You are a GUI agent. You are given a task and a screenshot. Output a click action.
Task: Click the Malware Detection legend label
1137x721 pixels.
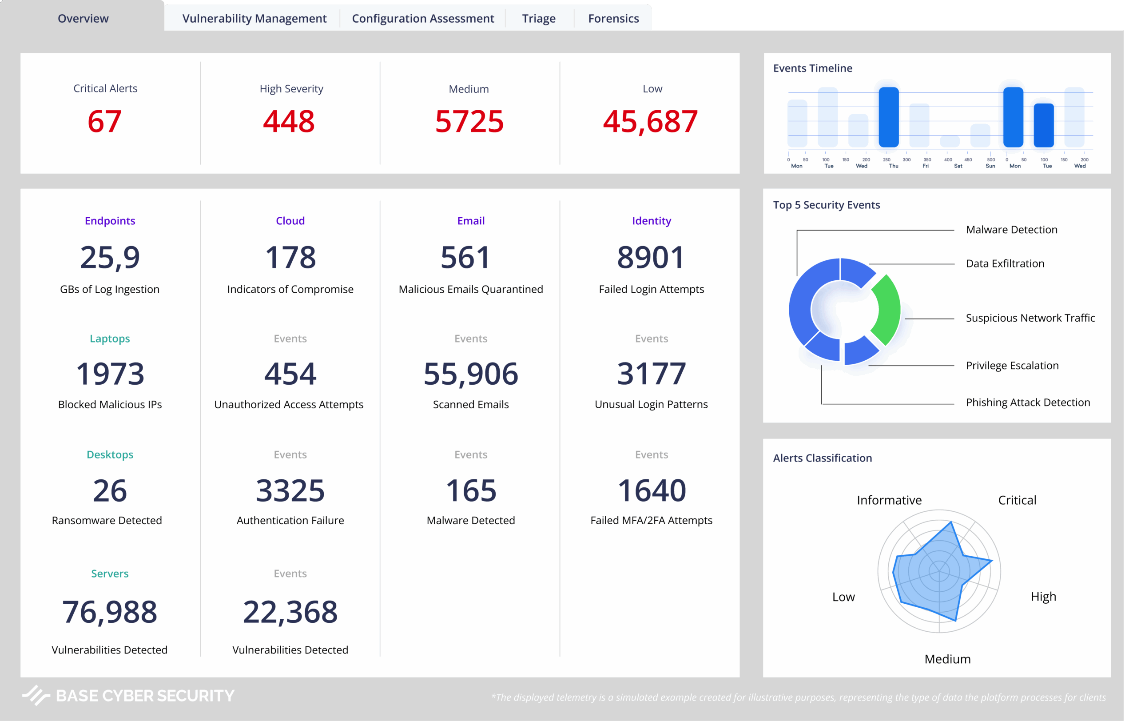pos(1011,230)
